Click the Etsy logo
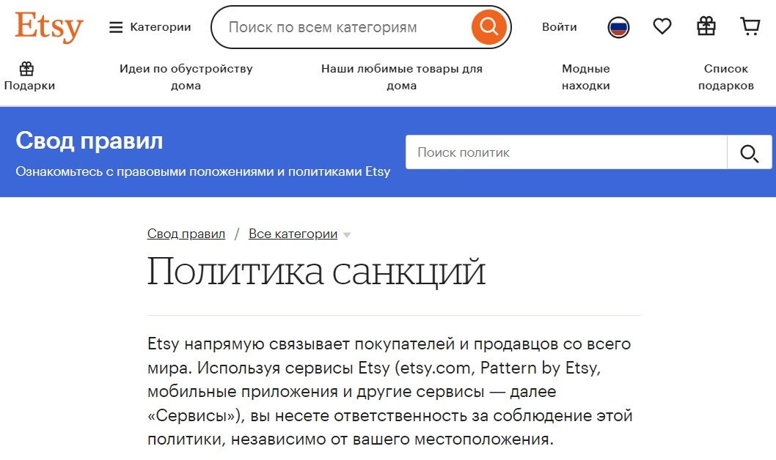This screenshot has width=776, height=460. [49, 26]
